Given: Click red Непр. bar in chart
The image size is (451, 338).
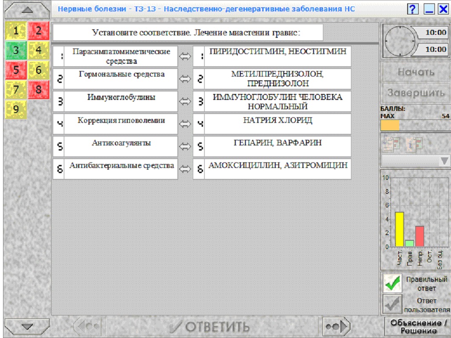Looking at the screenshot, I should (420, 236).
